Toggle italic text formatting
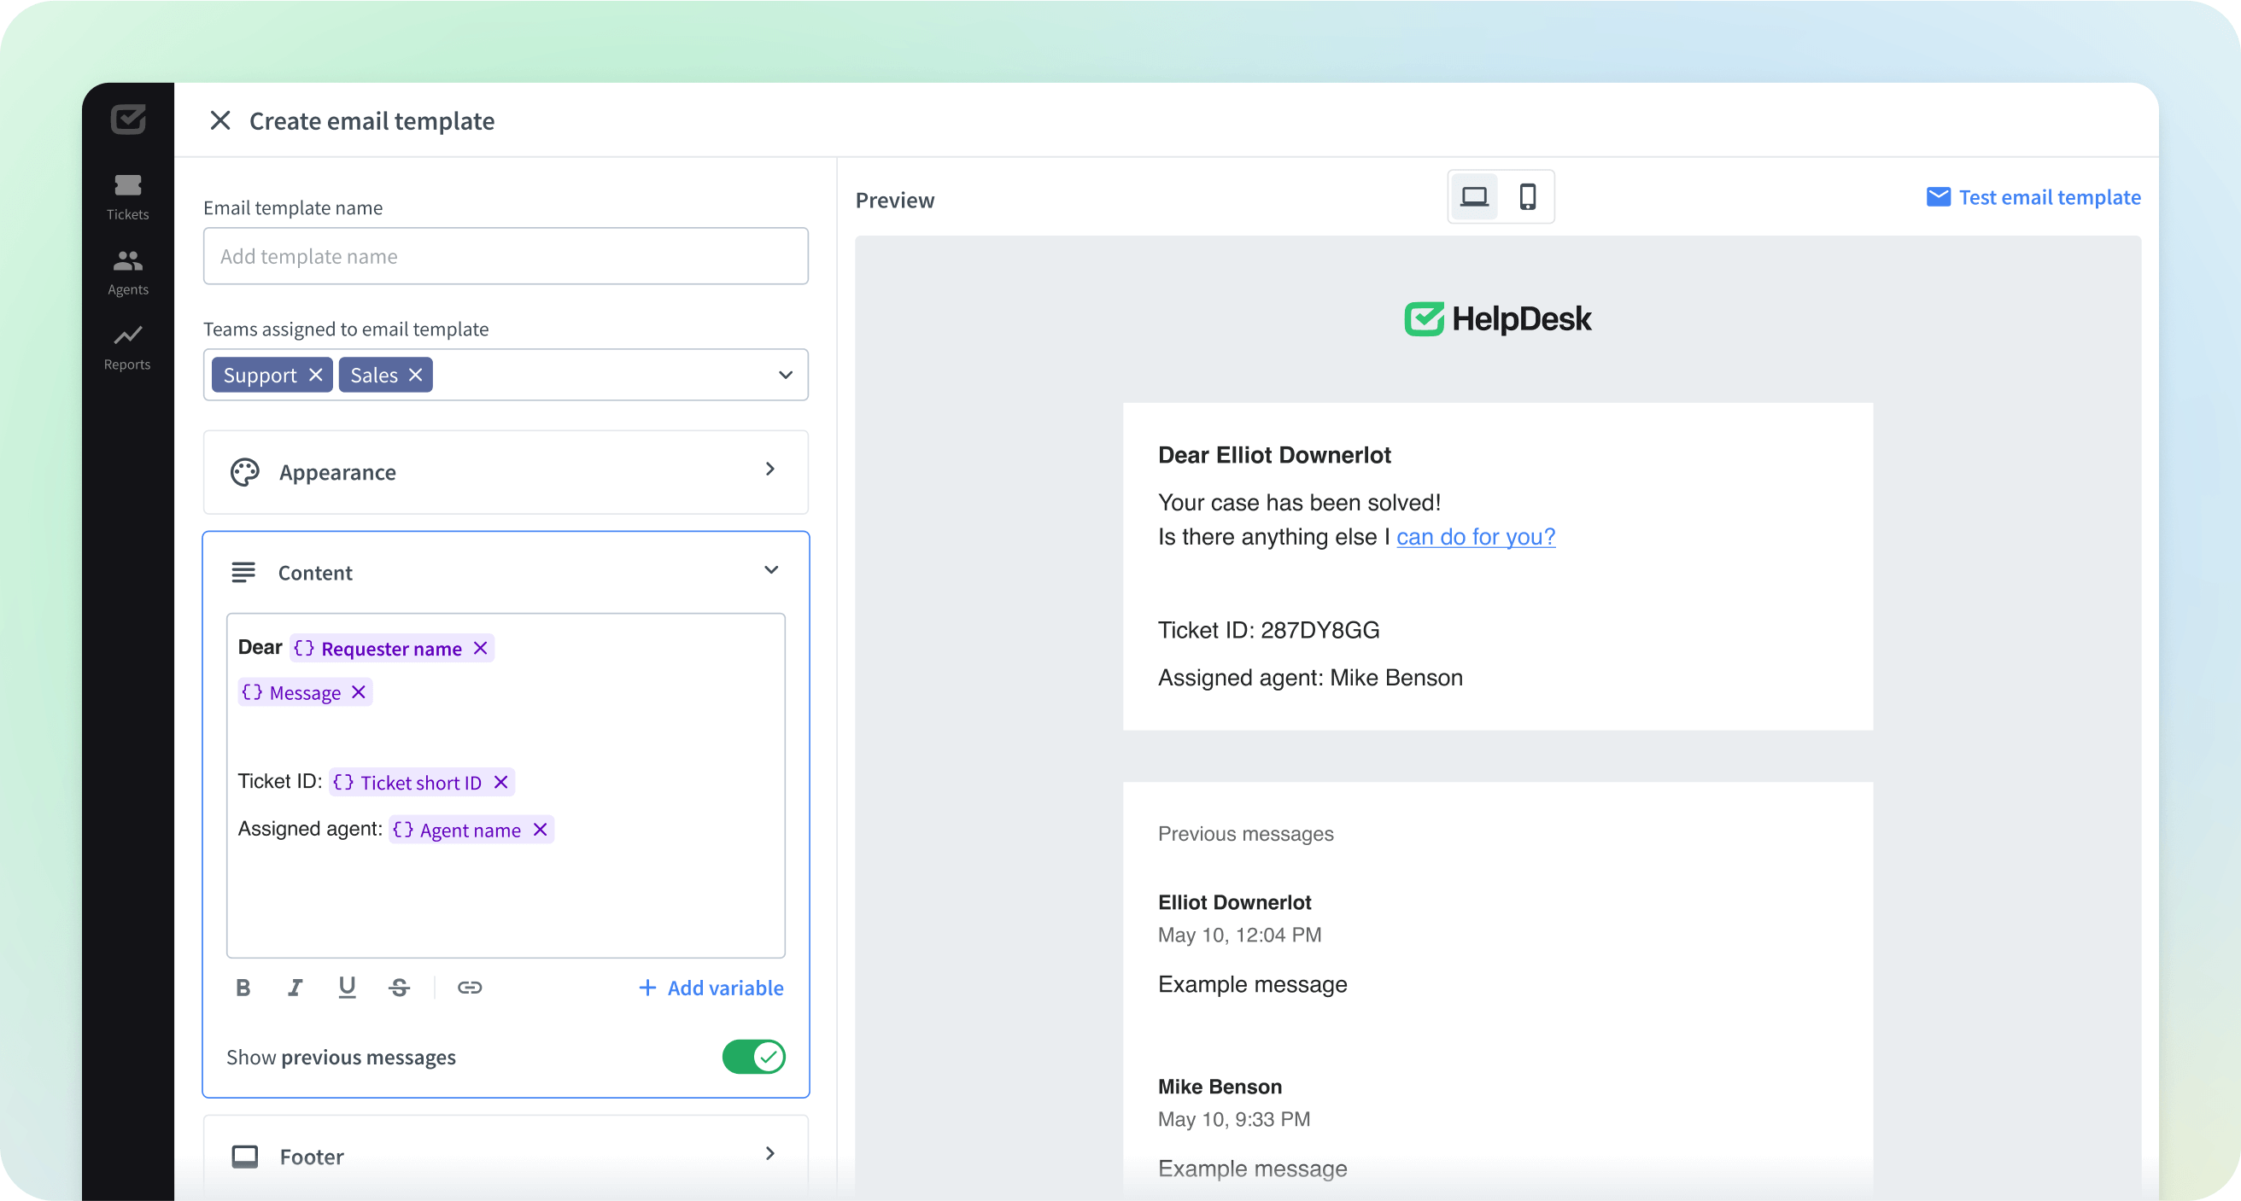 (x=295, y=987)
